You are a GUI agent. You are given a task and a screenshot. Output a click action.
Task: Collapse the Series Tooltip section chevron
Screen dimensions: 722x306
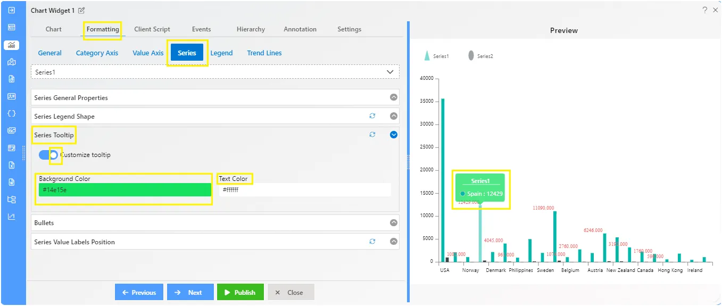(x=394, y=135)
